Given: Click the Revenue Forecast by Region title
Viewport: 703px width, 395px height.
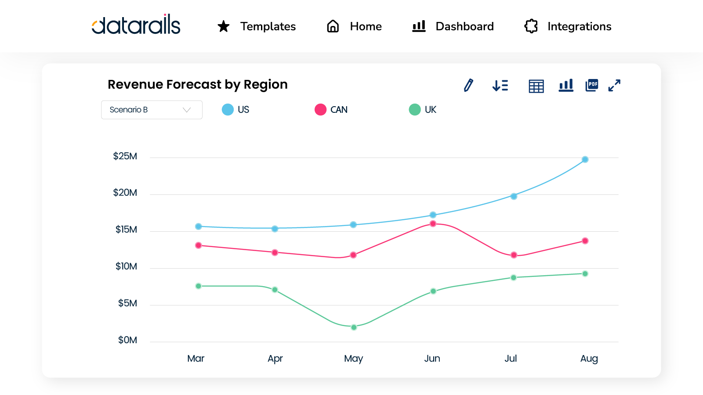Looking at the screenshot, I should click(198, 84).
